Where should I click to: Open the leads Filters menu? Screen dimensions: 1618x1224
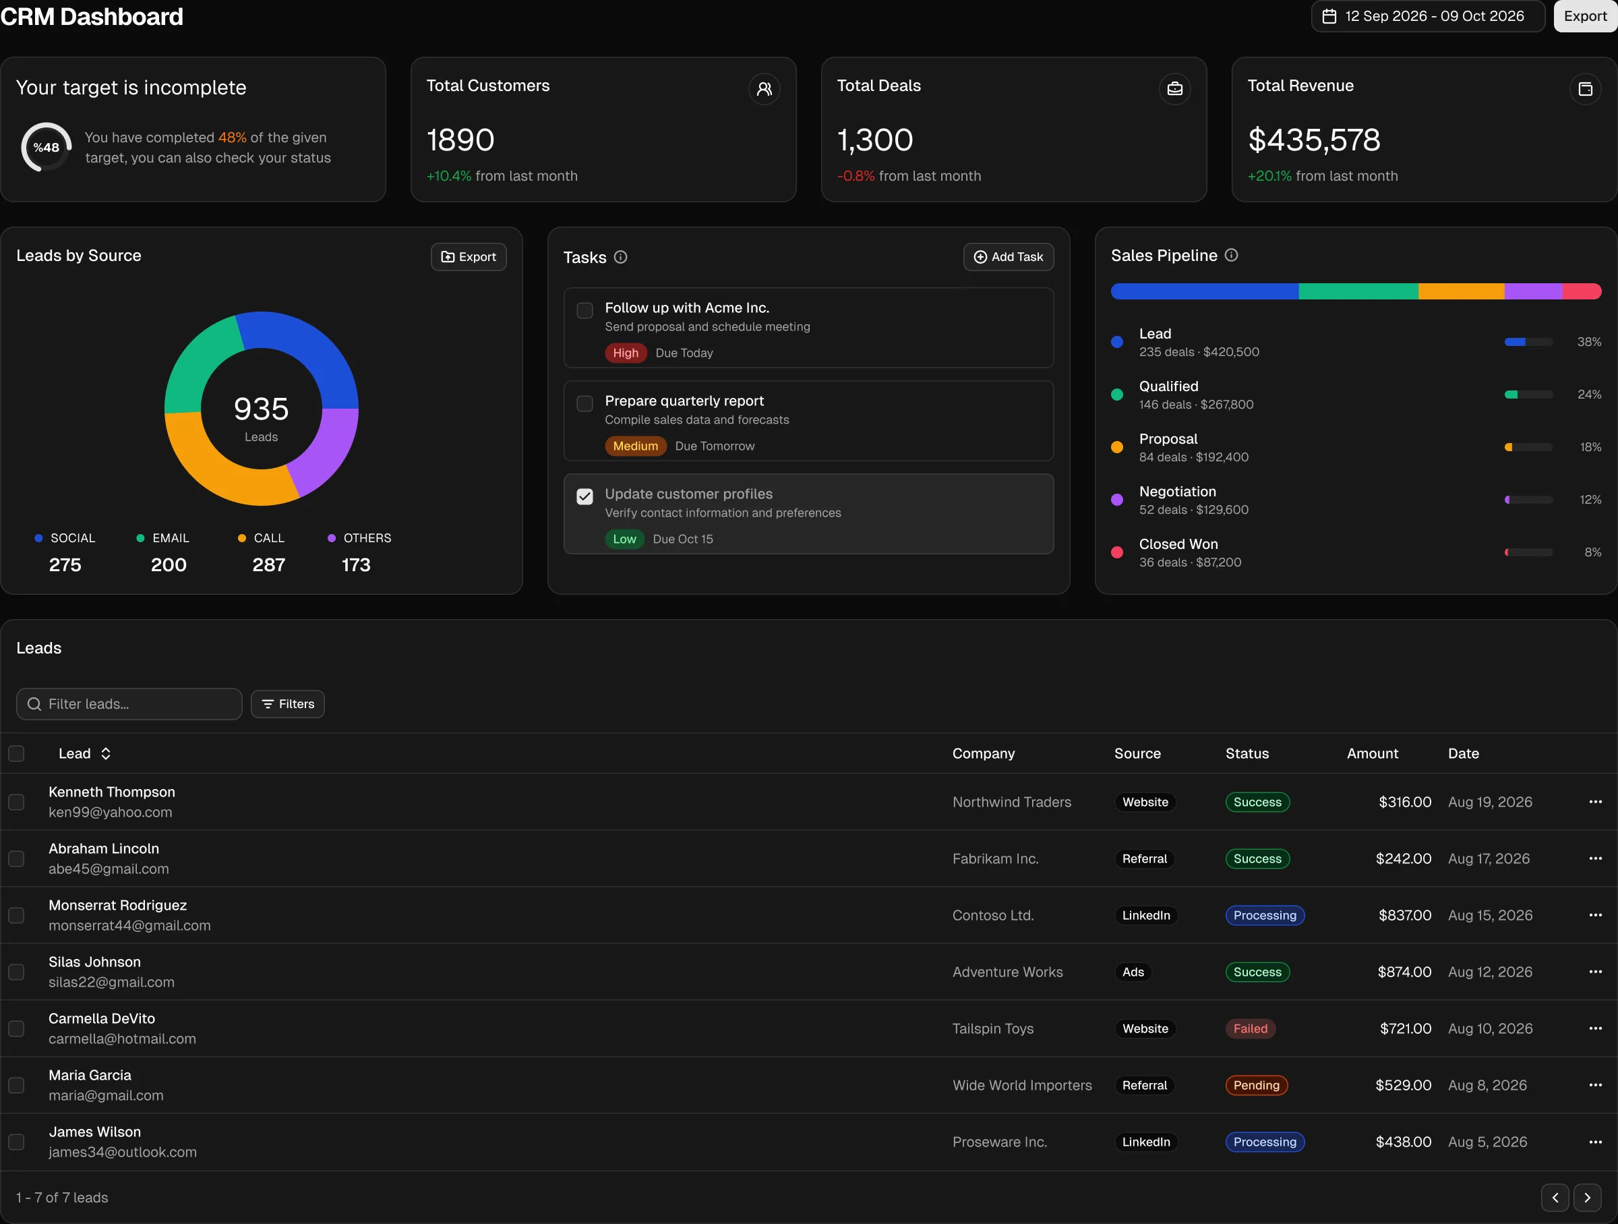[287, 704]
